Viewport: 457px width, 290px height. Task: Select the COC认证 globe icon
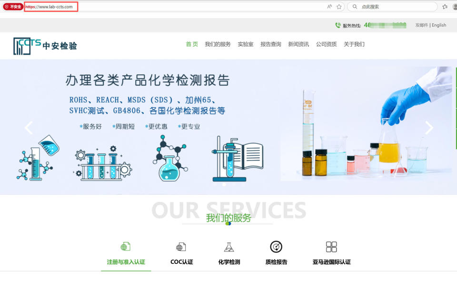pos(180,246)
